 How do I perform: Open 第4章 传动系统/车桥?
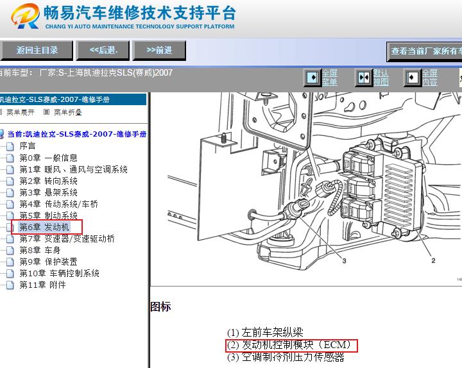click(58, 204)
